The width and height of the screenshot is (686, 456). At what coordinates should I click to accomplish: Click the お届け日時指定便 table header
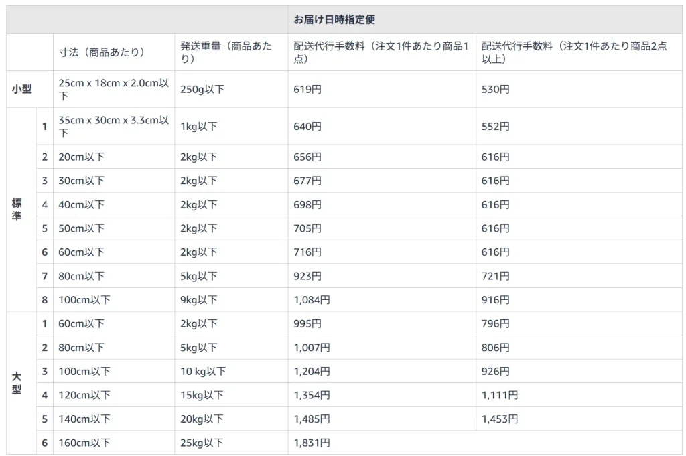(x=334, y=19)
